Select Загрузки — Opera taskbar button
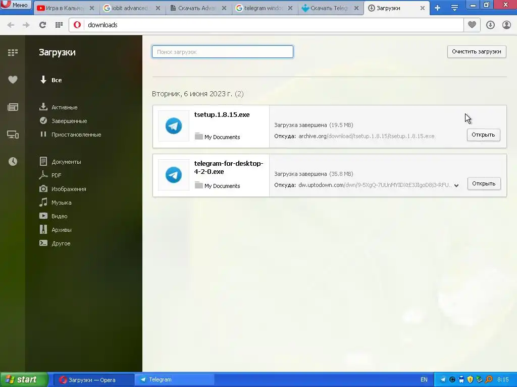 (93, 380)
